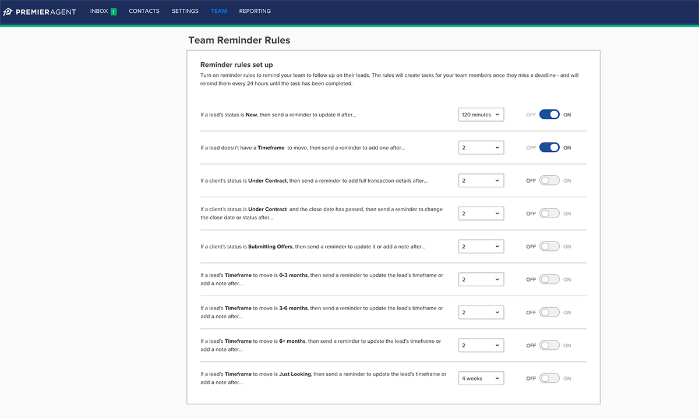
Task: Click the Team Reminder Rules heading
Action: (239, 41)
